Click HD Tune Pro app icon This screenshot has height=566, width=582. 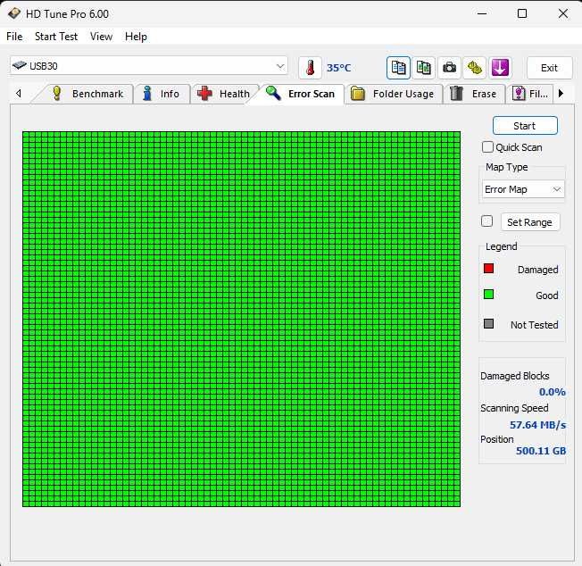(x=14, y=13)
